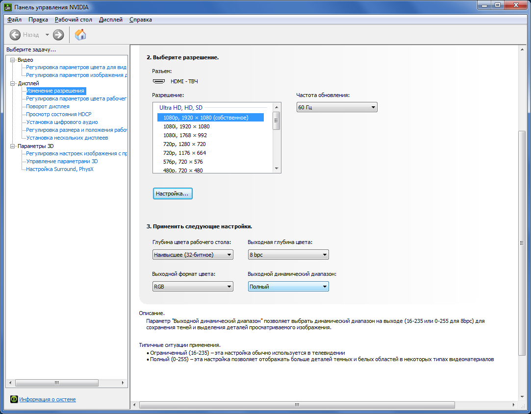Click main panel horizontal scroll left arrow
The image size is (531, 414).
[x=134, y=405]
